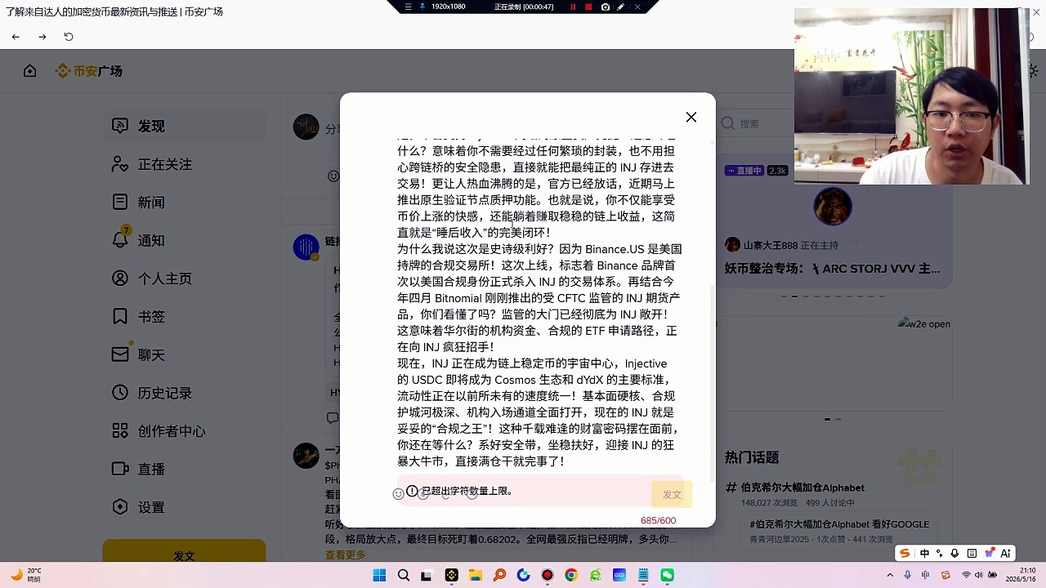The image size is (1046, 588).
Task: Open 聊天 chat in sidebar
Action: coord(184,354)
